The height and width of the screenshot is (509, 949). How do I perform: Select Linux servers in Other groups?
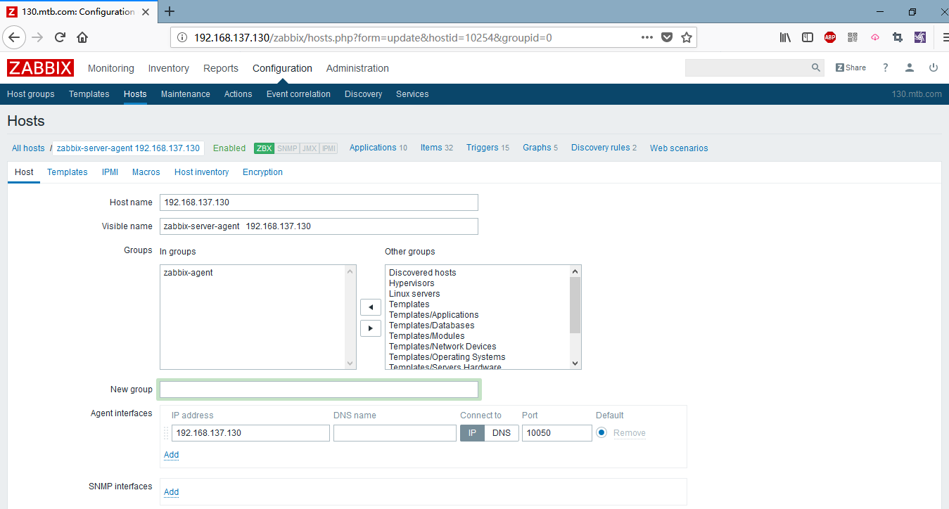(414, 294)
